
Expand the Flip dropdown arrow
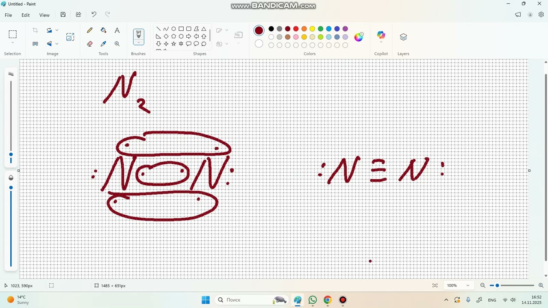(57, 44)
